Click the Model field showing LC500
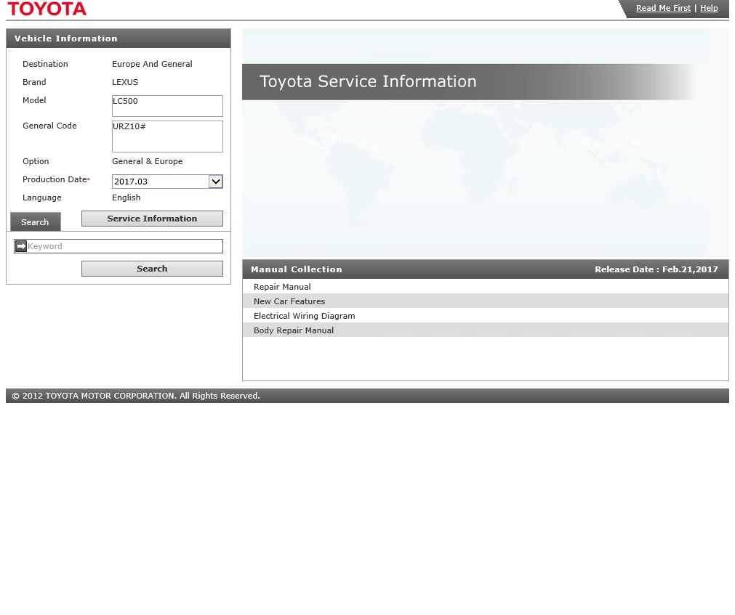Viewport: 735px width, 615px height. click(167, 106)
